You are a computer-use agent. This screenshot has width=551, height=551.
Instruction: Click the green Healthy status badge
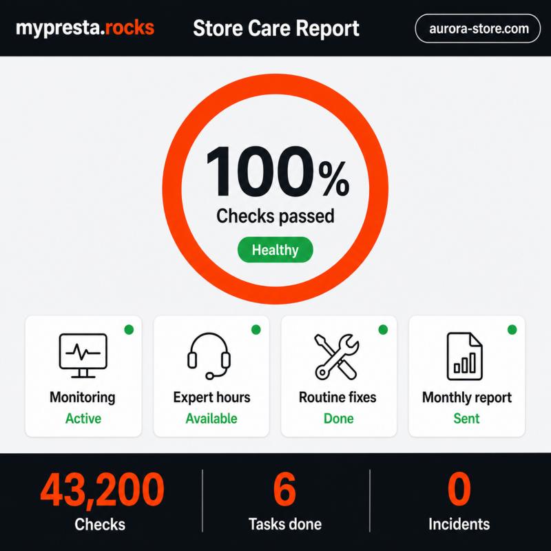(275, 250)
